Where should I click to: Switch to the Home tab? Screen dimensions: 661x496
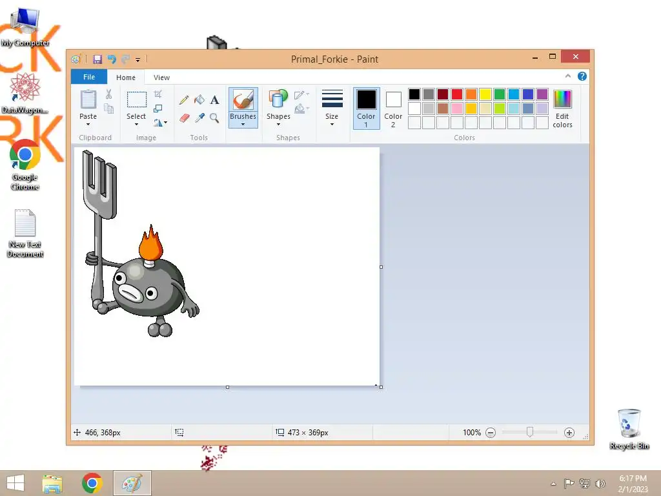(x=126, y=77)
